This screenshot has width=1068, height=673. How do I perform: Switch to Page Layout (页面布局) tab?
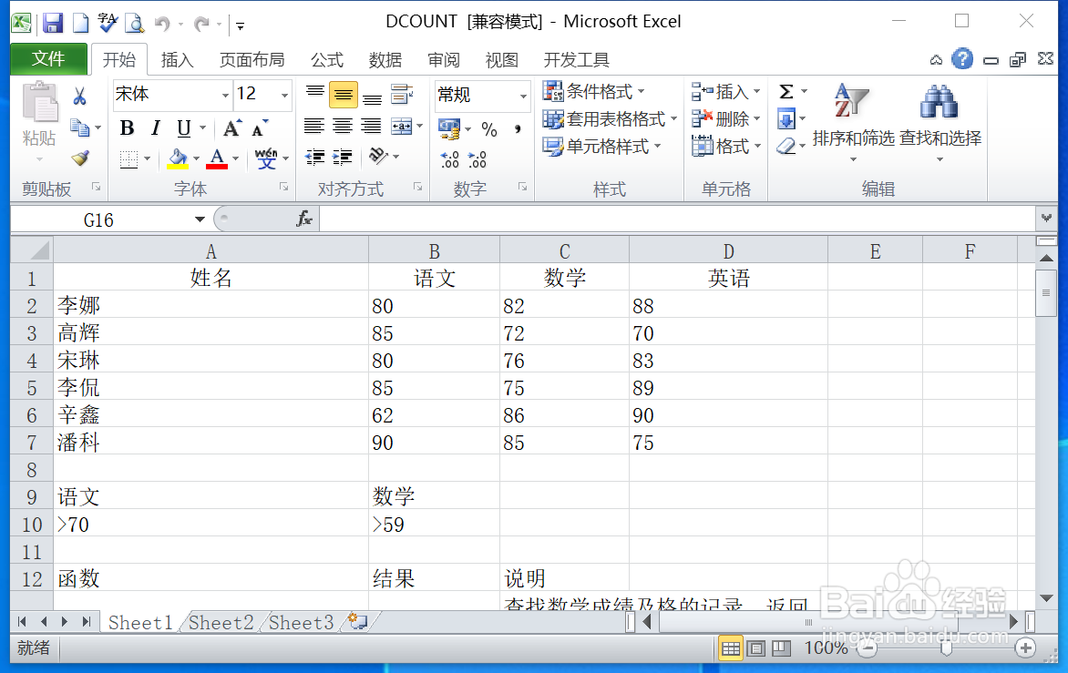click(252, 61)
